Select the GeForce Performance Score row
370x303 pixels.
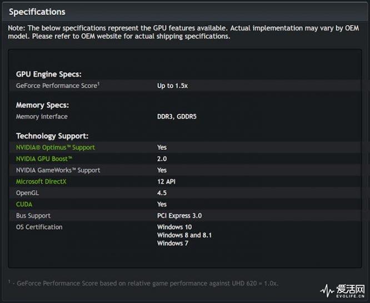tap(185, 85)
